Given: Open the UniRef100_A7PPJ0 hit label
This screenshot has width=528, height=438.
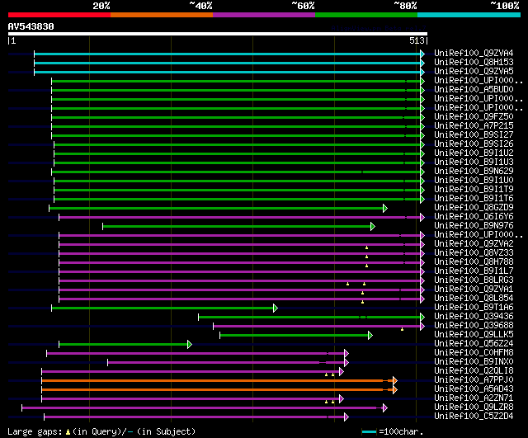Looking at the screenshot, I should 474,380.
